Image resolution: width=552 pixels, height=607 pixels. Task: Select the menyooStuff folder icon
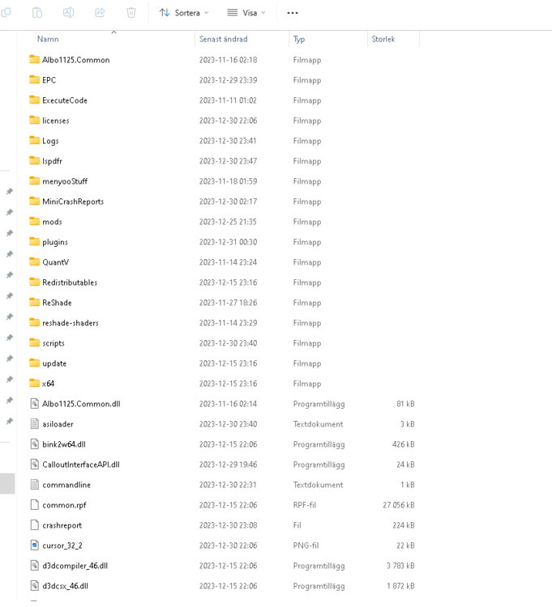click(35, 180)
